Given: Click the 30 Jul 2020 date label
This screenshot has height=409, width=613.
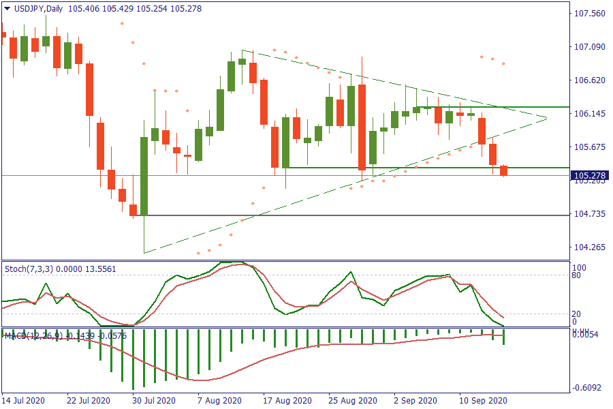Looking at the screenshot, I should pos(154,401).
